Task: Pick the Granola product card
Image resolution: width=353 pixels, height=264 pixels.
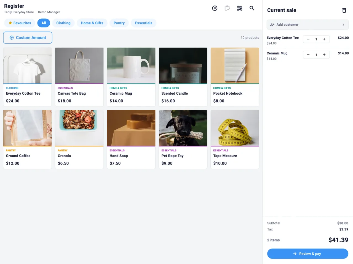Action: coord(79,139)
